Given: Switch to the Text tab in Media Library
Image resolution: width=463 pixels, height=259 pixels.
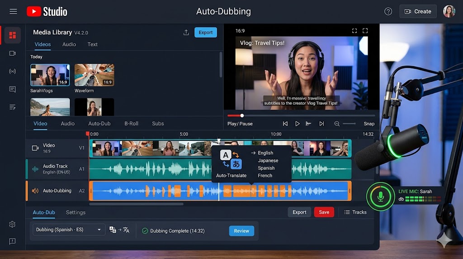Looking at the screenshot, I should [x=92, y=44].
